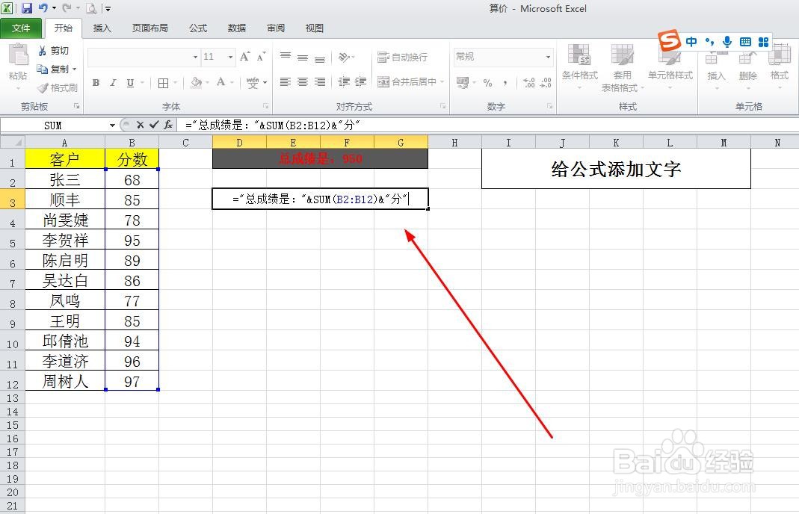
Task: Open Conditional Formatting (条件格式)
Action: 579,66
